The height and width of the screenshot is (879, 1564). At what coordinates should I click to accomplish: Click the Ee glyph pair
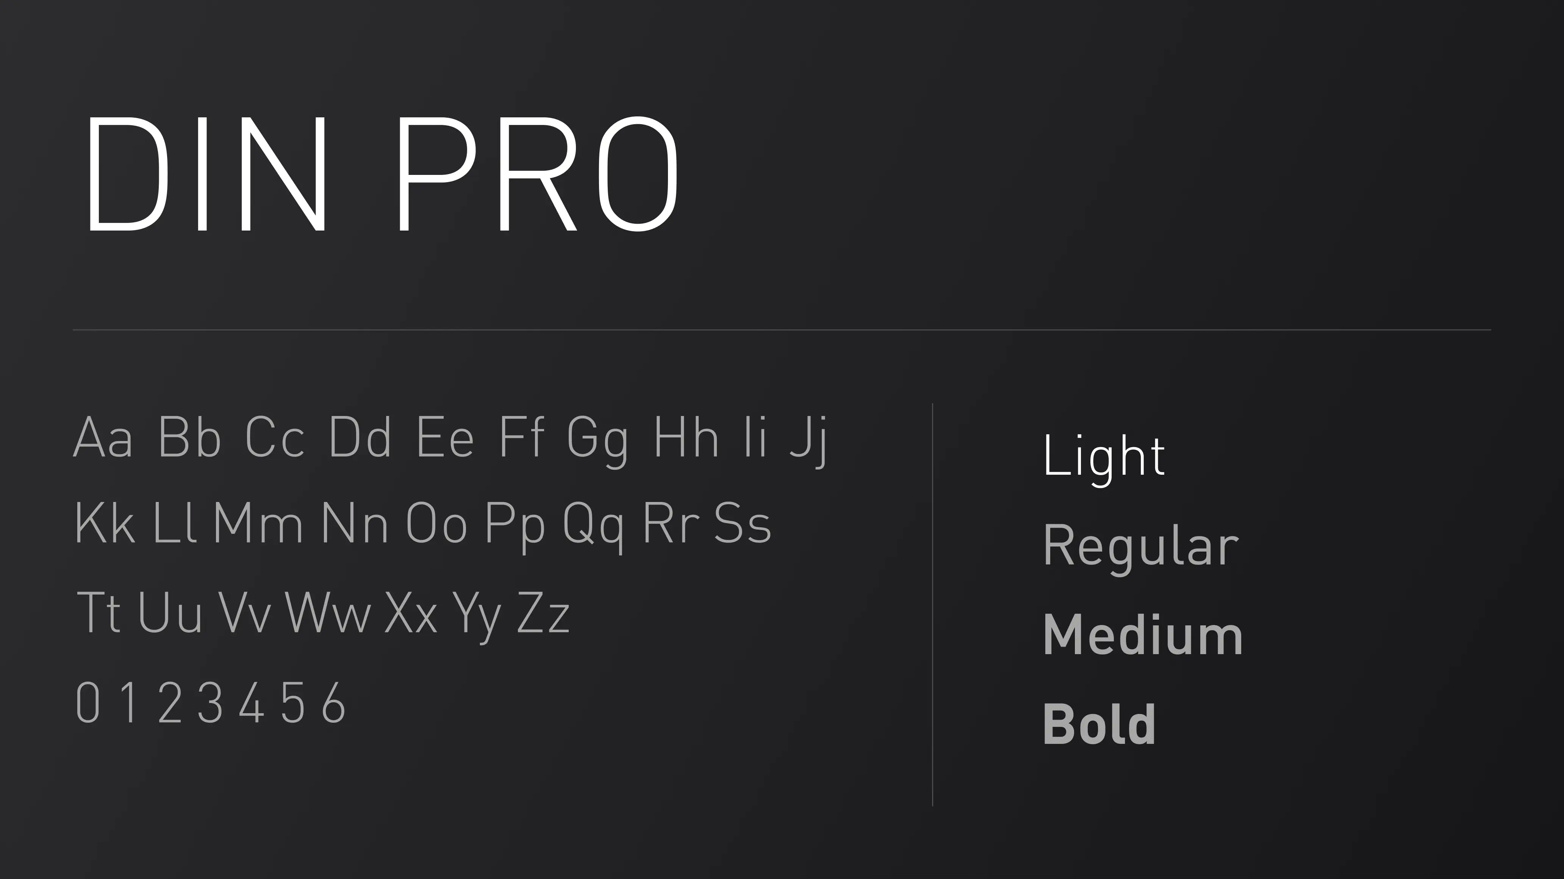point(445,437)
